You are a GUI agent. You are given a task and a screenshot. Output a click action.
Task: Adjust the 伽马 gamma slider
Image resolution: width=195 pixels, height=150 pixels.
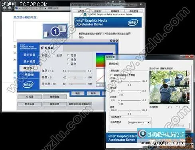click(77, 71)
